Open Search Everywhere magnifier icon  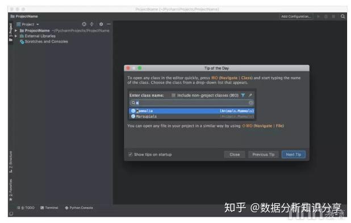342,16
